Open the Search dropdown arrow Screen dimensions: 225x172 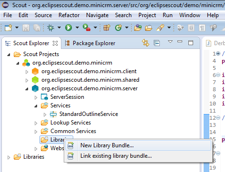click(x=169, y=28)
